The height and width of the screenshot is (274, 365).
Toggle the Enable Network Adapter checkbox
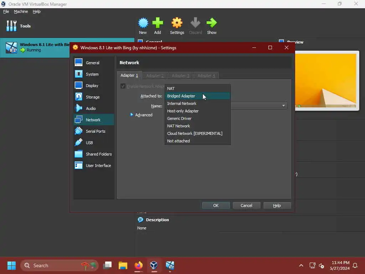click(x=123, y=86)
